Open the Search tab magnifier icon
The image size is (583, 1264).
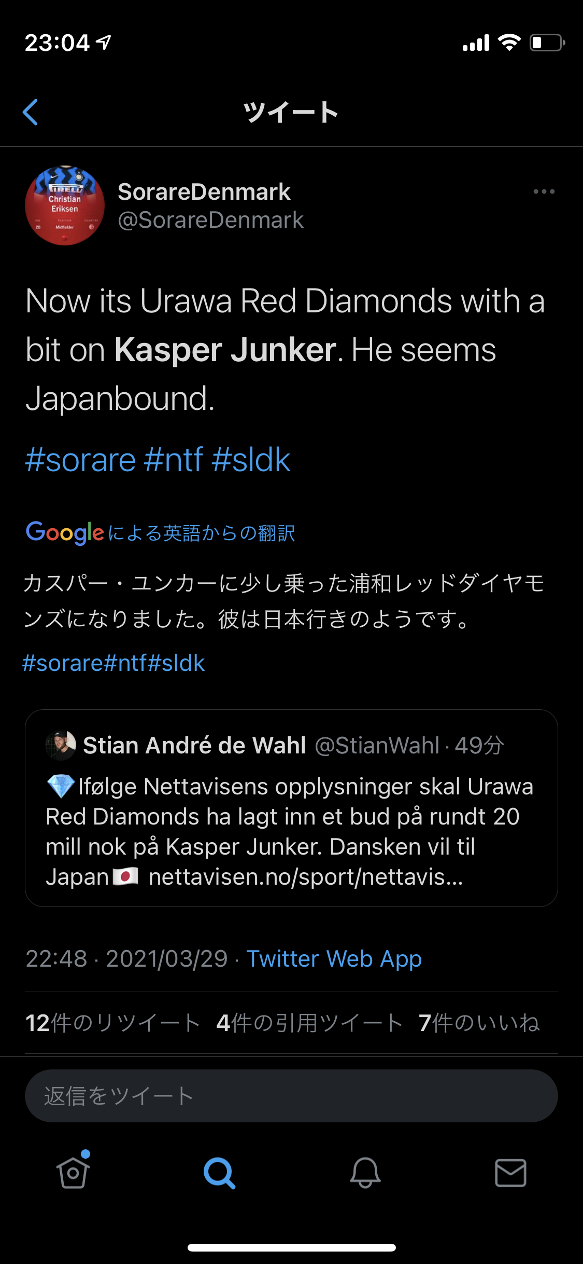click(x=219, y=1173)
